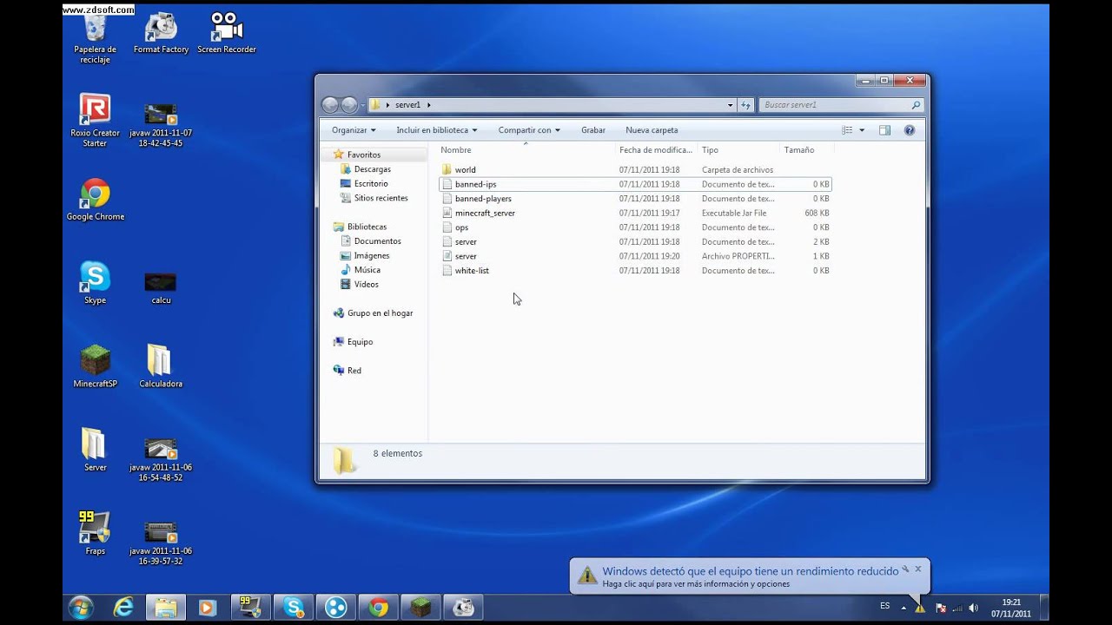Toggle the preview pane button
This screenshot has height=625, width=1112.
884,130
